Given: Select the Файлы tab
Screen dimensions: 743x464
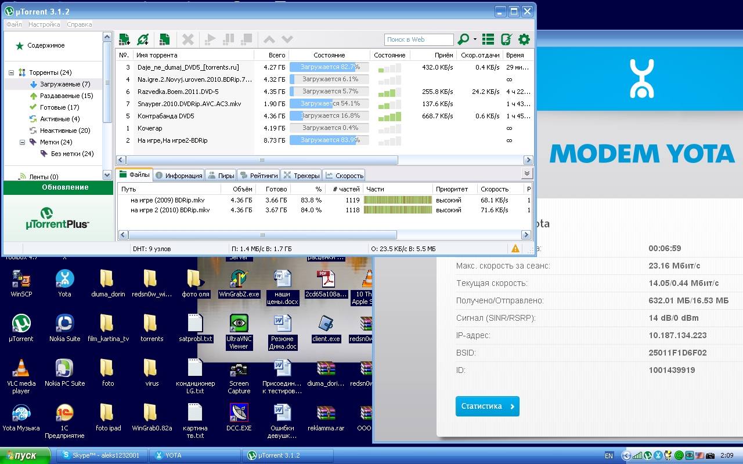Looking at the screenshot, I should [135, 175].
